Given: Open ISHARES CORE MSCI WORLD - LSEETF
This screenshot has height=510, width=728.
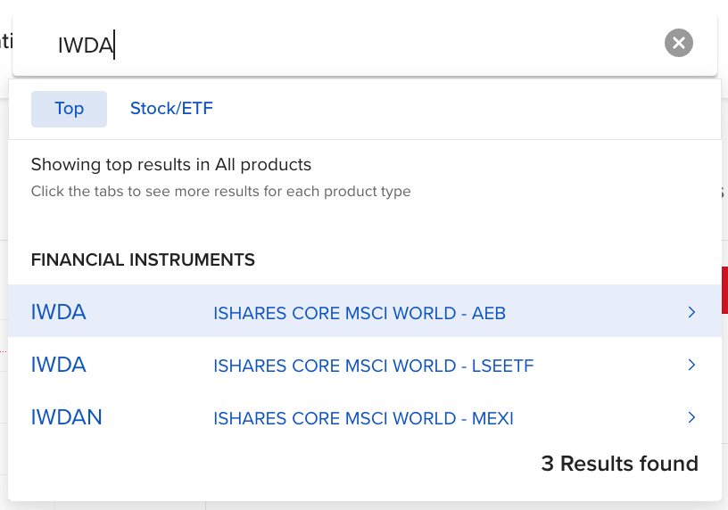Looking at the screenshot, I should click(x=373, y=366).
